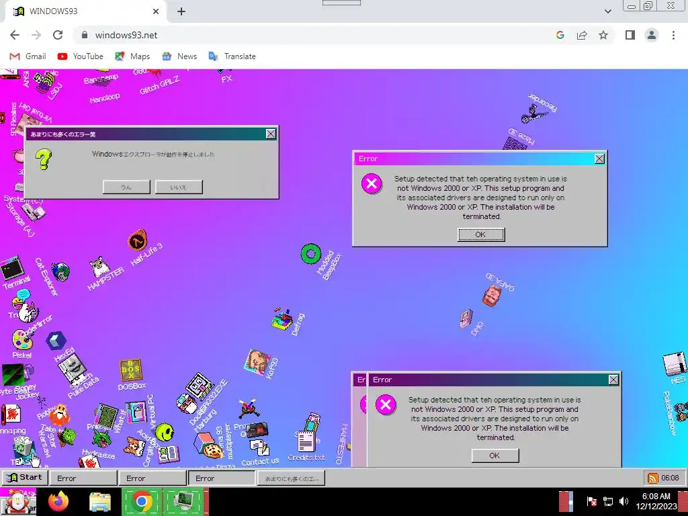
Task: Open the GAFA 3D icon
Action: pos(492,296)
